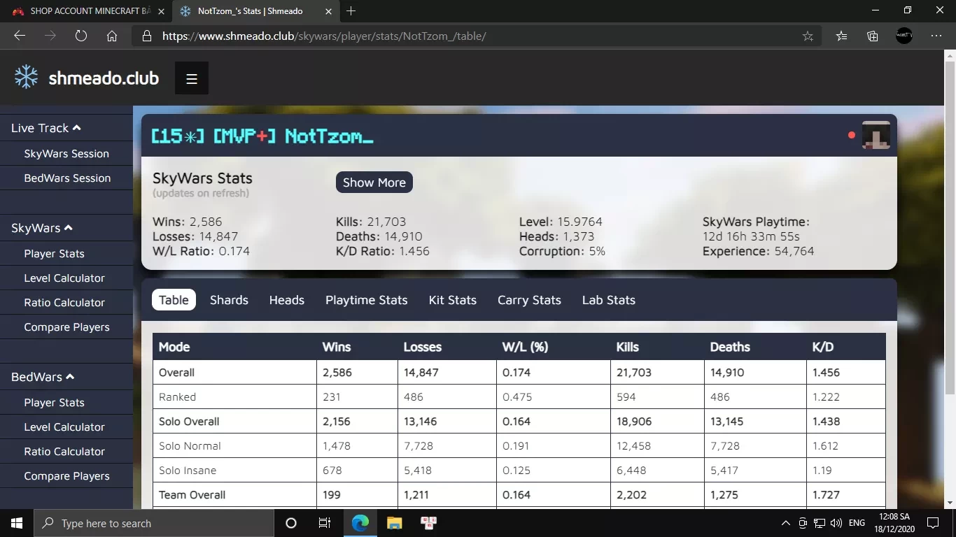Go to BedWars Compare Players
The width and height of the screenshot is (956, 537).
click(66, 476)
